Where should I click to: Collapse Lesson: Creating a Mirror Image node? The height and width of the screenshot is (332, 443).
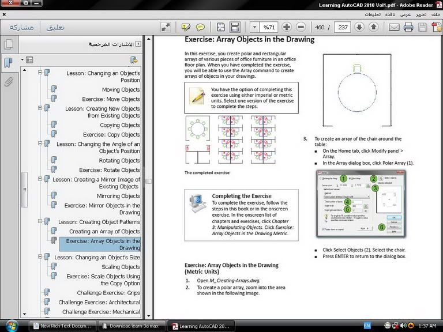[40, 179]
